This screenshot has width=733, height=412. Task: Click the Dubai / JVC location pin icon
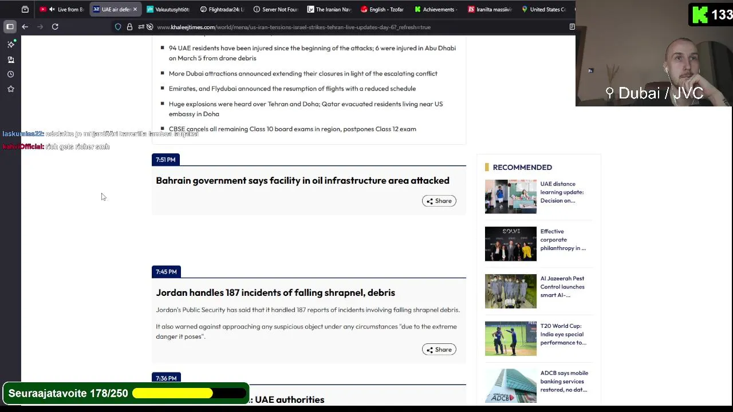pos(609,93)
